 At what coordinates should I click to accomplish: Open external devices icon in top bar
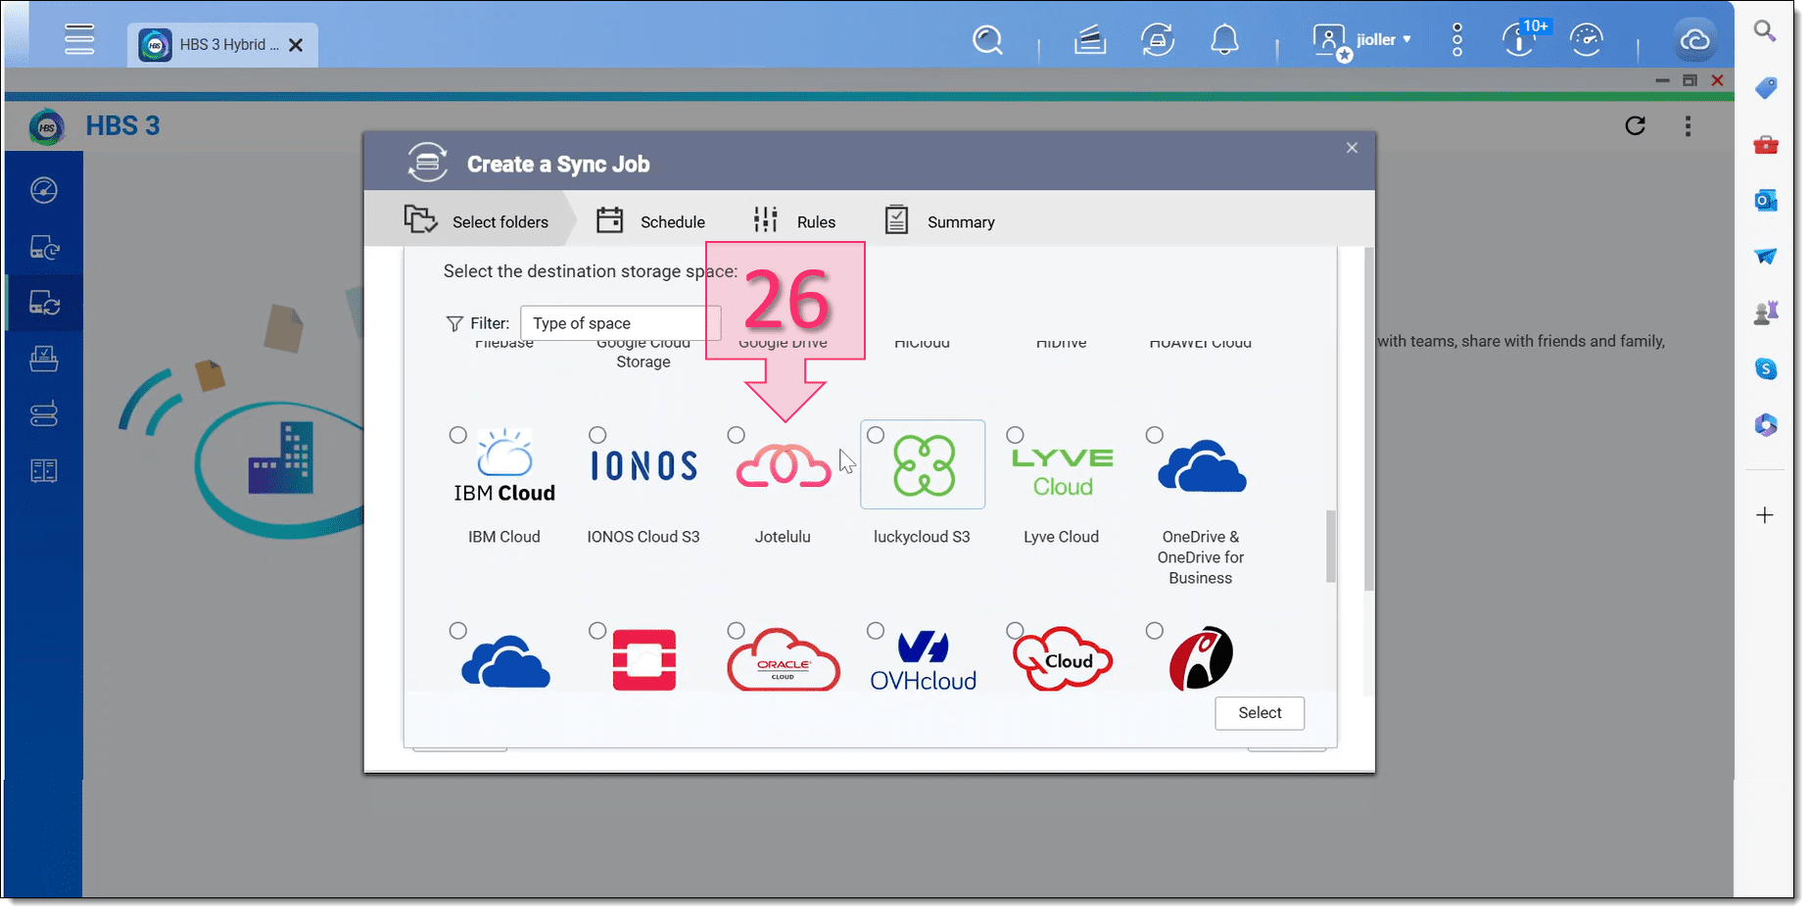coord(1158,40)
